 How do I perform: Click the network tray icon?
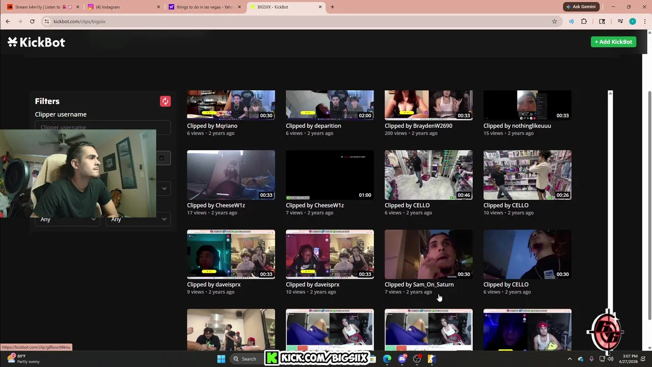[x=602, y=359]
